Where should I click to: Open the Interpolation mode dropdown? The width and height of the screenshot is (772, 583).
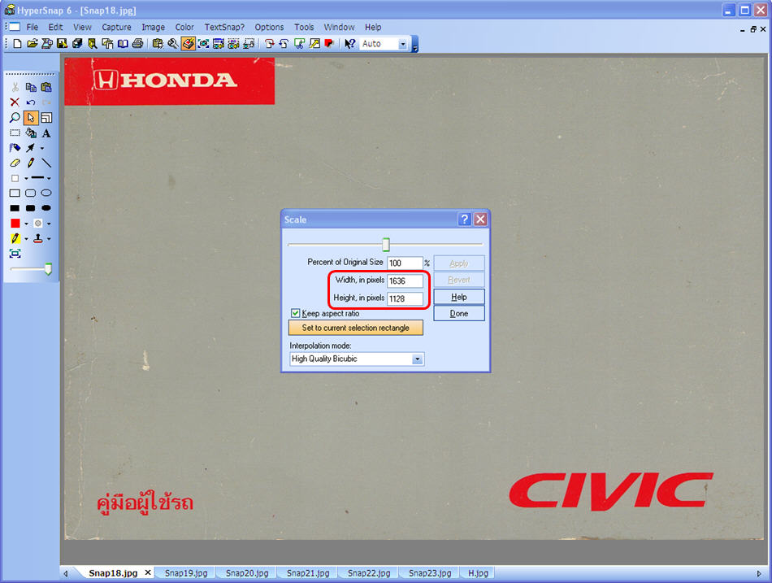coord(417,359)
